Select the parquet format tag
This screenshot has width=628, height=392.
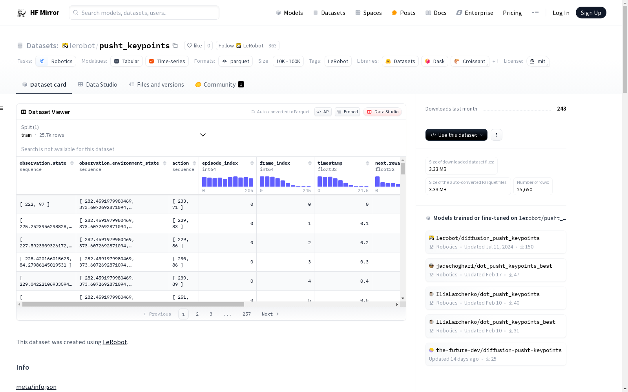tap(235, 62)
